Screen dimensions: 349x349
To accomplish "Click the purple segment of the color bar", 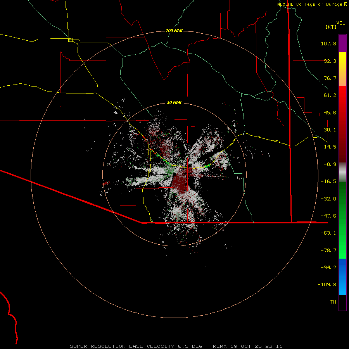I will click(342, 43).
